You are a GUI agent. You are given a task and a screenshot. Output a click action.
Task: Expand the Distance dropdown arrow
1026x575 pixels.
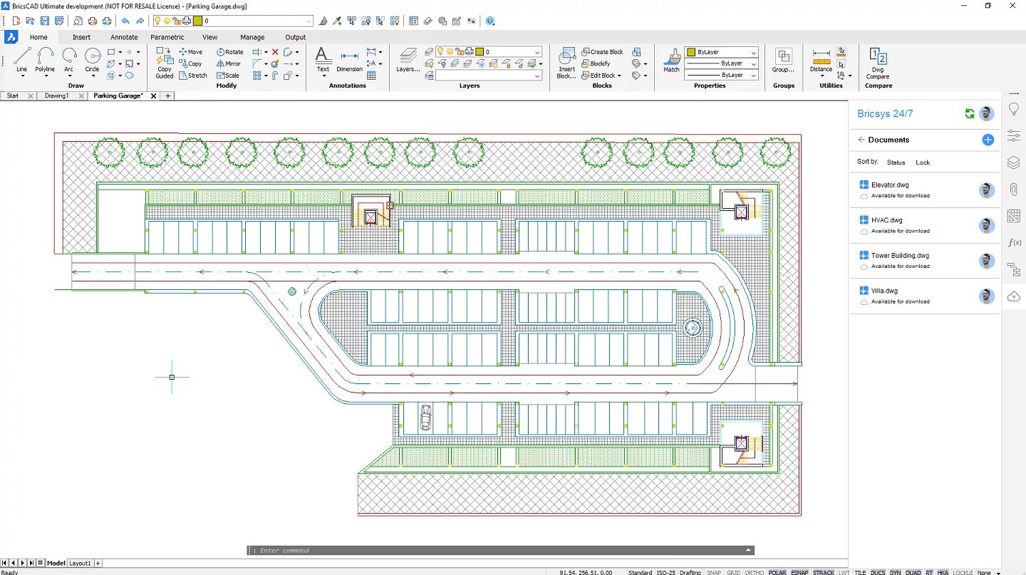821,76
